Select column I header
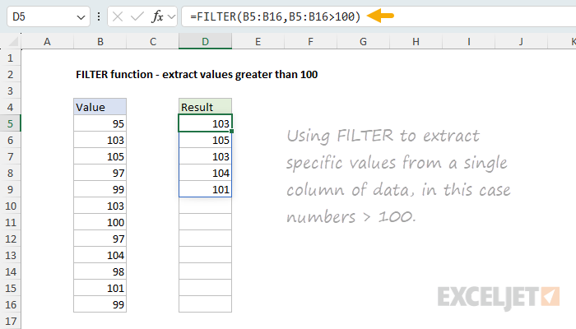 click(469, 41)
